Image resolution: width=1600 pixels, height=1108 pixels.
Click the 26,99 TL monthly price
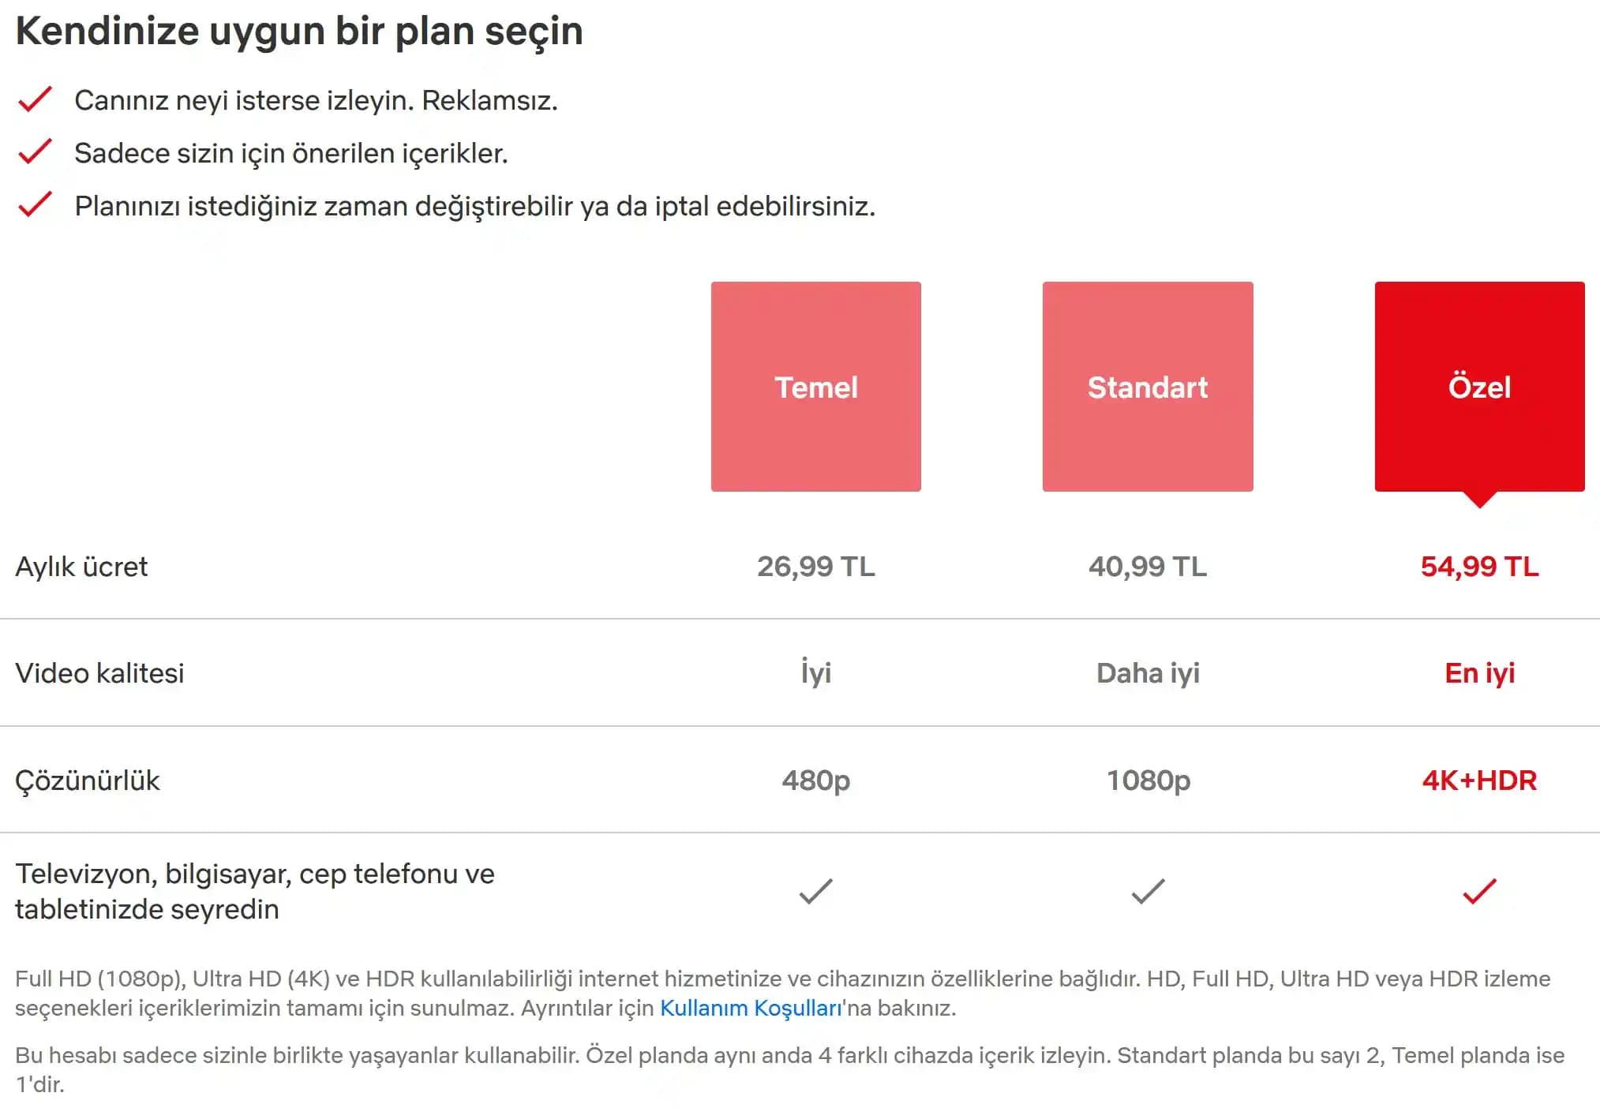816,566
